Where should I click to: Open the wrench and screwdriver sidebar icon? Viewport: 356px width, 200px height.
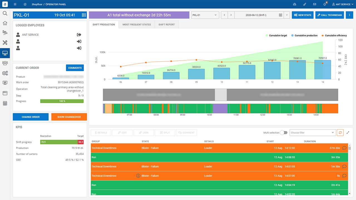(5, 42)
